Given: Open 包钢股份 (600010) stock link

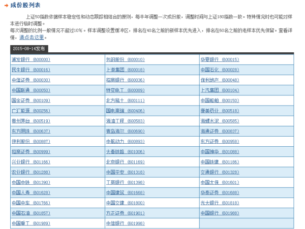Looking at the screenshot, I should click(x=125, y=59).
